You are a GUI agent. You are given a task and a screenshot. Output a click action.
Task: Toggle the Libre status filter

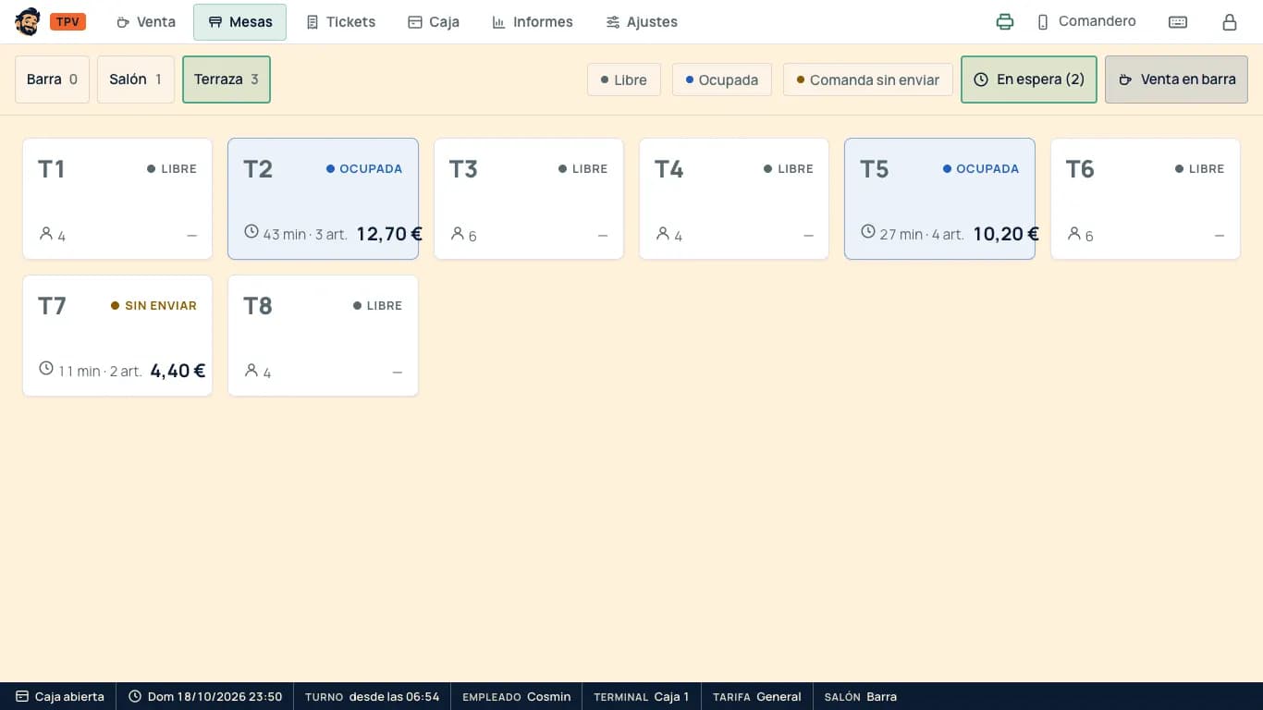tap(624, 80)
